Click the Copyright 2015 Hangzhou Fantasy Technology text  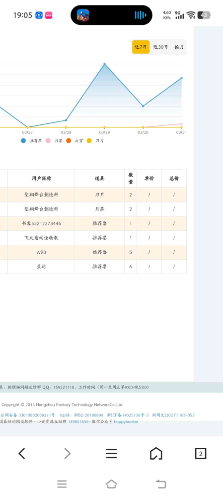(62, 405)
